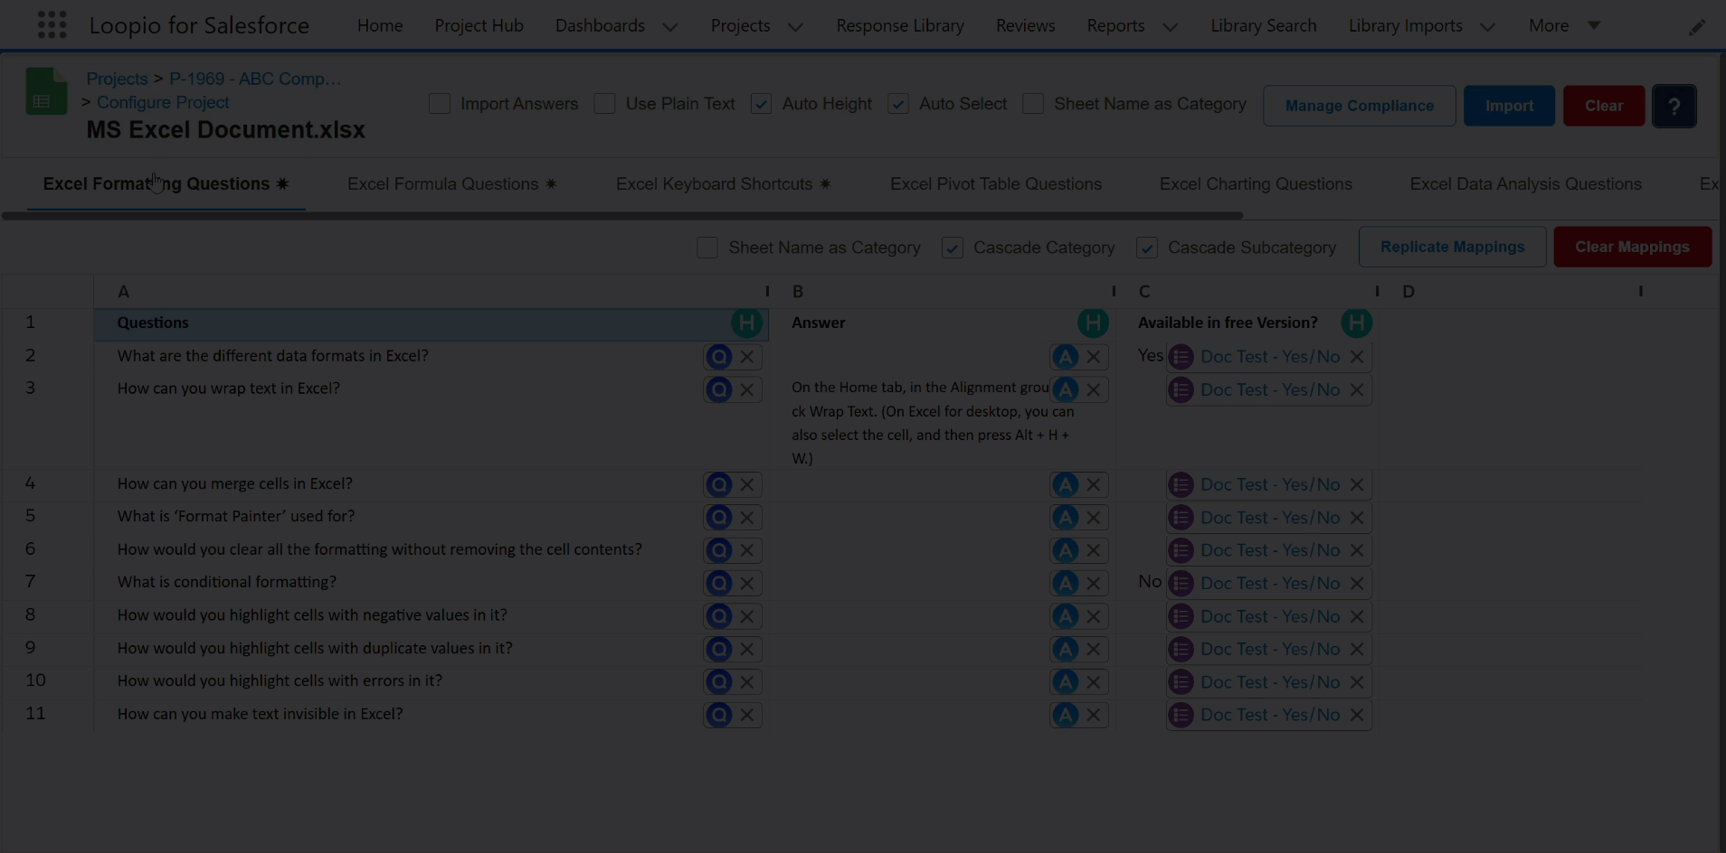Viewport: 1726px width, 853px height.
Task: Click H marker on Available in free Version
Action: 1356,323
